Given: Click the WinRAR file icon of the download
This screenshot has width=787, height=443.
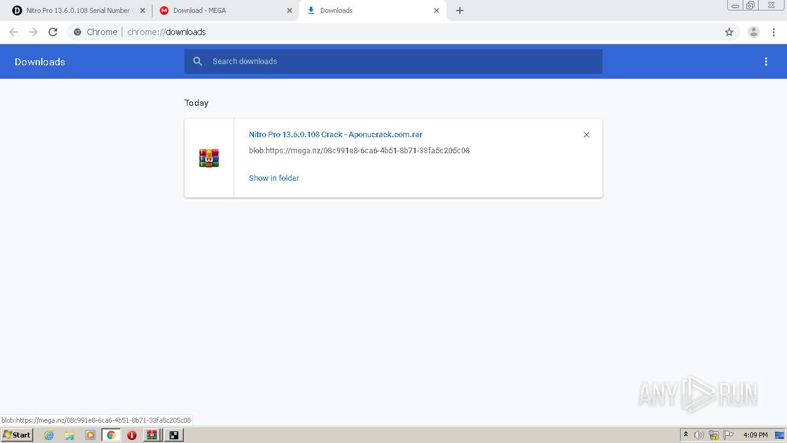Looking at the screenshot, I should [209, 158].
